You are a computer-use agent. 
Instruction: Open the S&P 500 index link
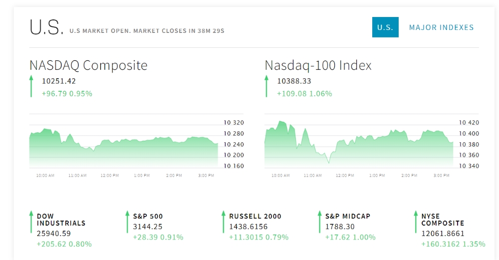(148, 217)
